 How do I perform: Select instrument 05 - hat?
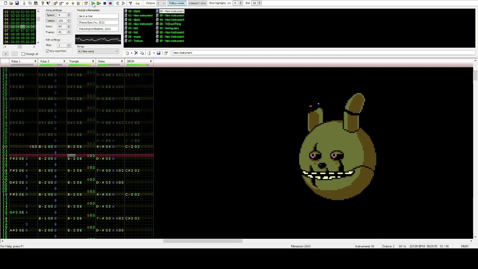click(133, 33)
